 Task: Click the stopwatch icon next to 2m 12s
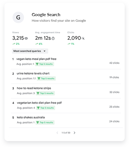click(53, 38)
